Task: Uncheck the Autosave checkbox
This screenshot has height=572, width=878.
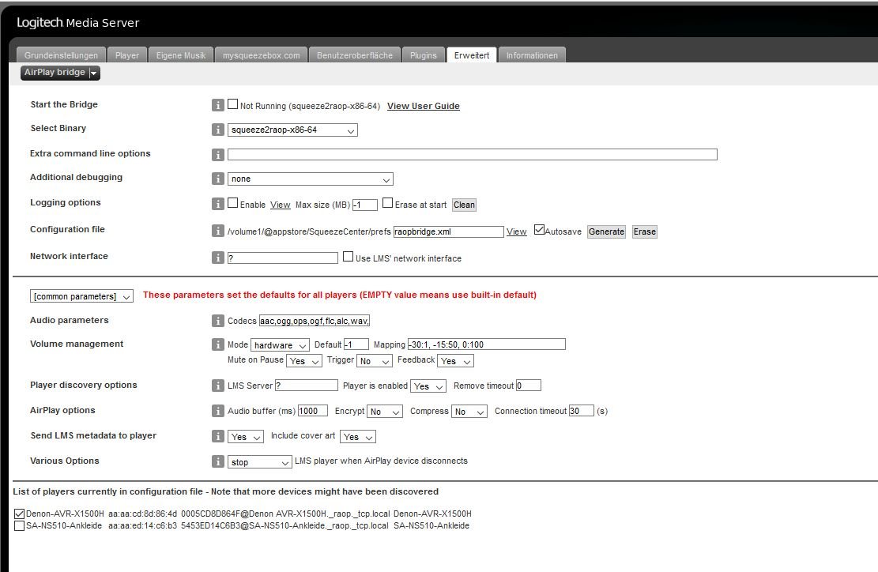Action: point(539,231)
